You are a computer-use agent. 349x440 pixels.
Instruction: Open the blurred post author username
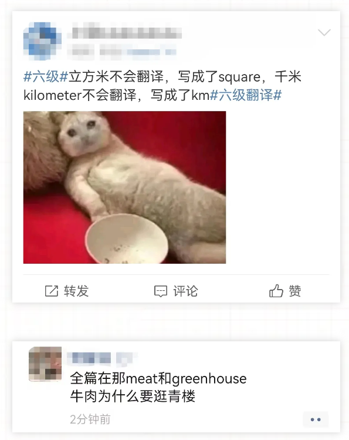(x=127, y=33)
